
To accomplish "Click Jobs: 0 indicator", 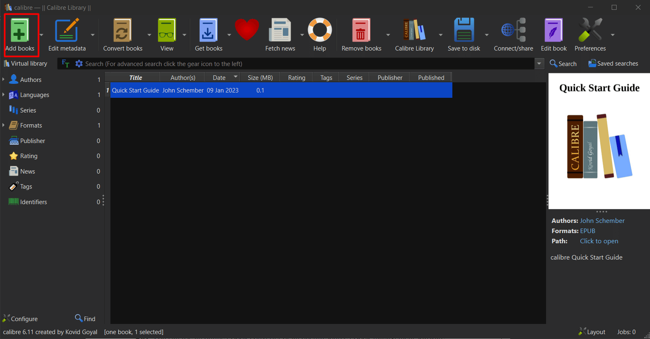I will 626,332.
